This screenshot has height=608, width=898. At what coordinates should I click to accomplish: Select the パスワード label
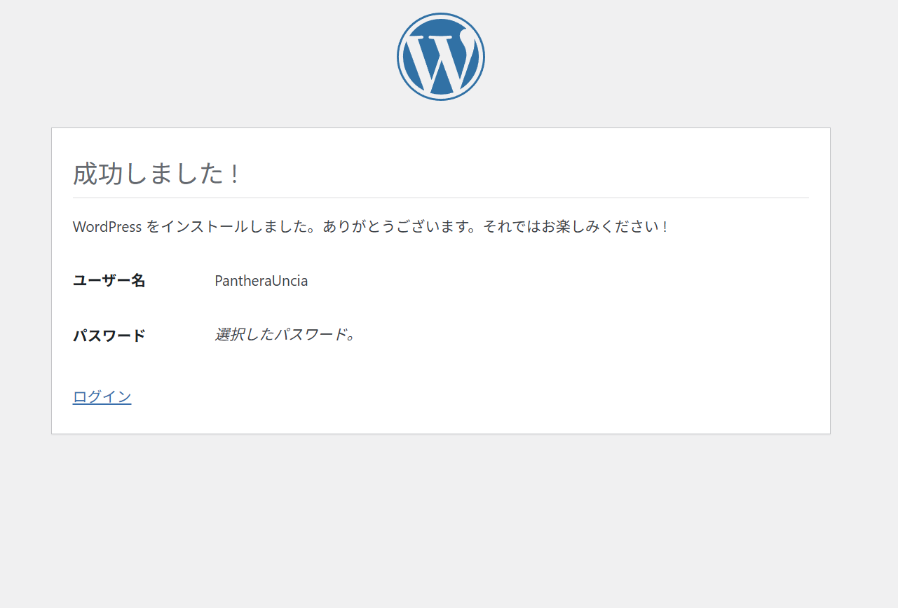click(x=109, y=336)
